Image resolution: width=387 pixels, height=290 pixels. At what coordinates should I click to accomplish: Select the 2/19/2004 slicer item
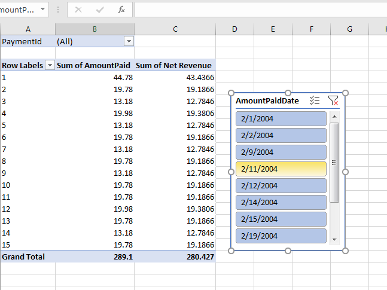pos(281,236)
